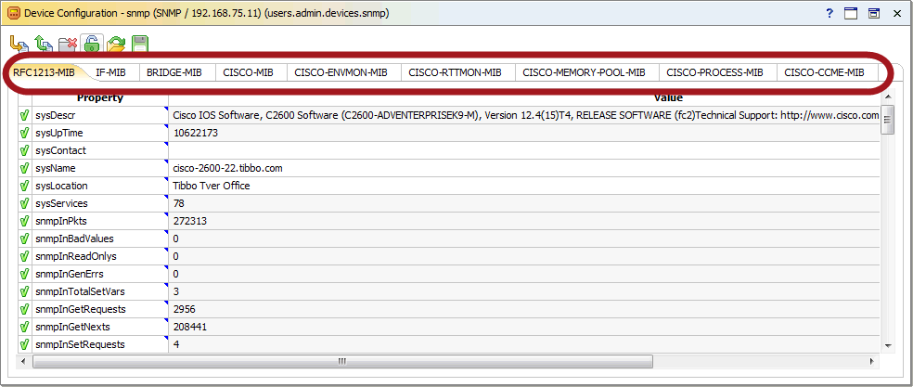Screen dimensions: 913x387
Task: Select the snmpInPkts property cell
Action: [99, 221]
